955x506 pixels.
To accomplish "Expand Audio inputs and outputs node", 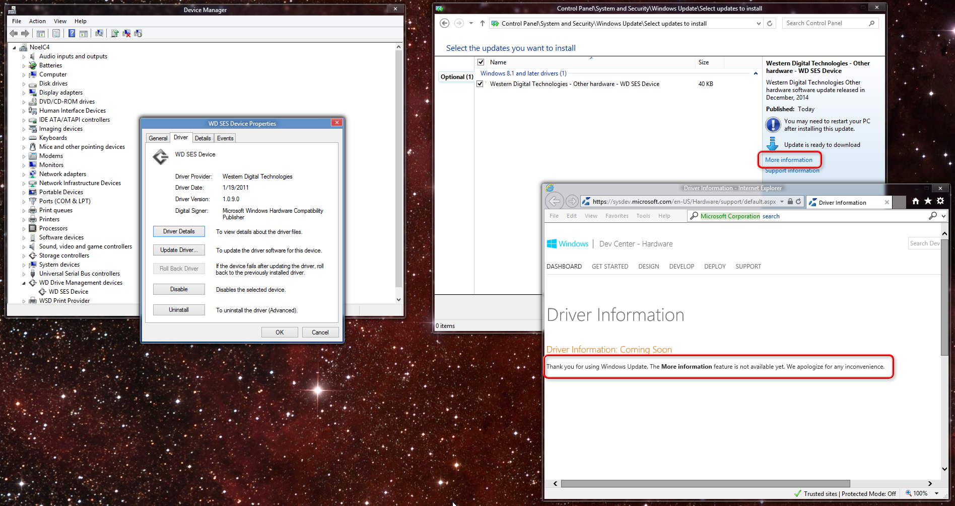I will pyautogui.click(x=24, y=57).
